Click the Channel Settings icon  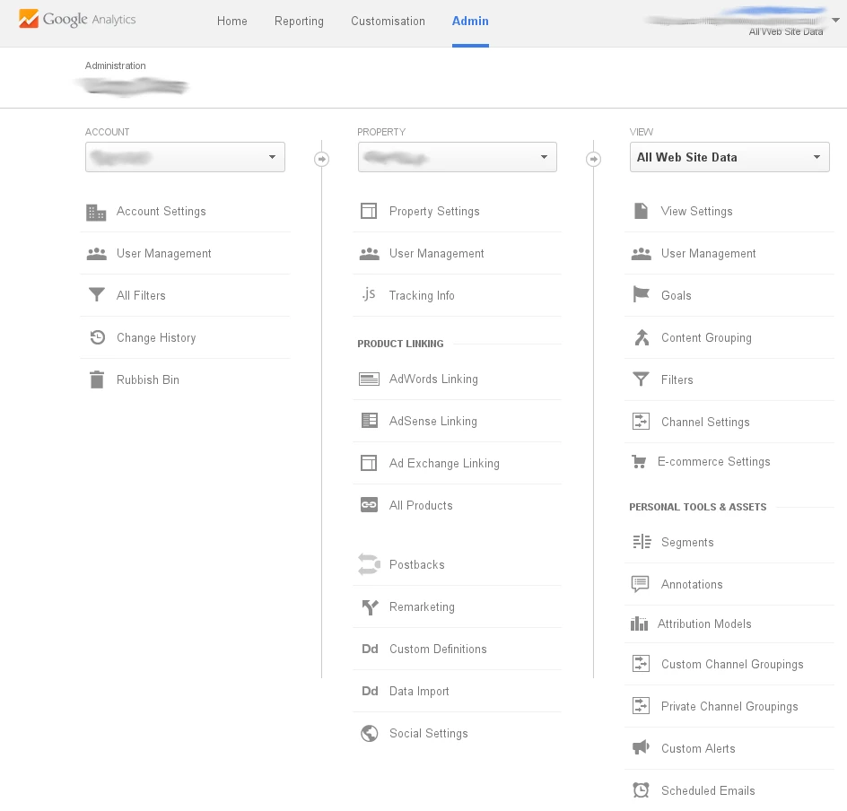[x=642, y=421]
